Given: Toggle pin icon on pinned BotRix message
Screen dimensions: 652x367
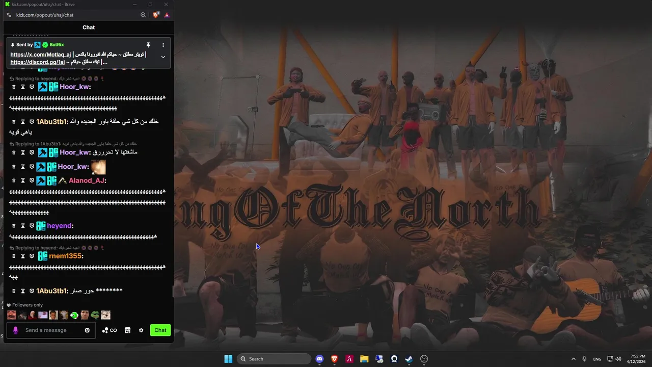Looking at the screenshot, I should (x=148, y=45).
